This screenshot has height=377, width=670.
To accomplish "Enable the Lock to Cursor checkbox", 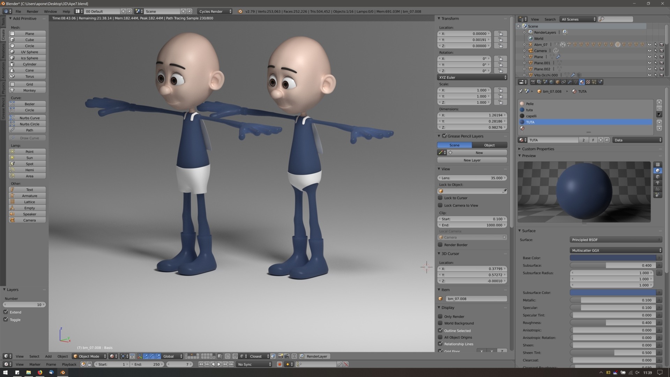I will pyautogui.click(x=440, y=198).
